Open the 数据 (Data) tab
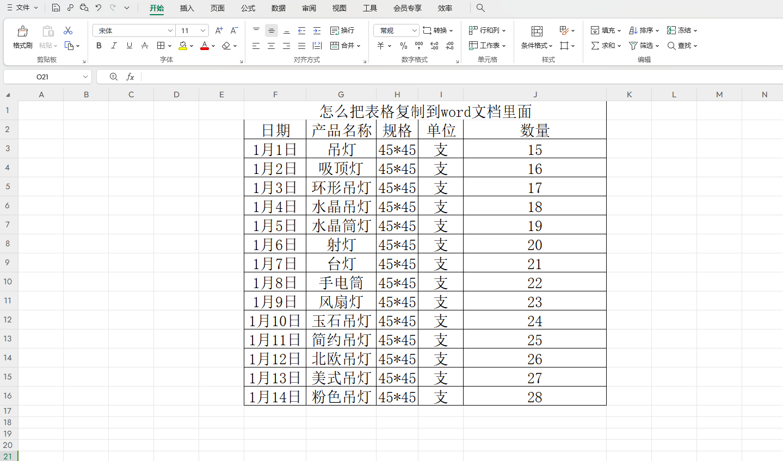Image resolution: width=783 pixels, height=461 pixels. 278,8
